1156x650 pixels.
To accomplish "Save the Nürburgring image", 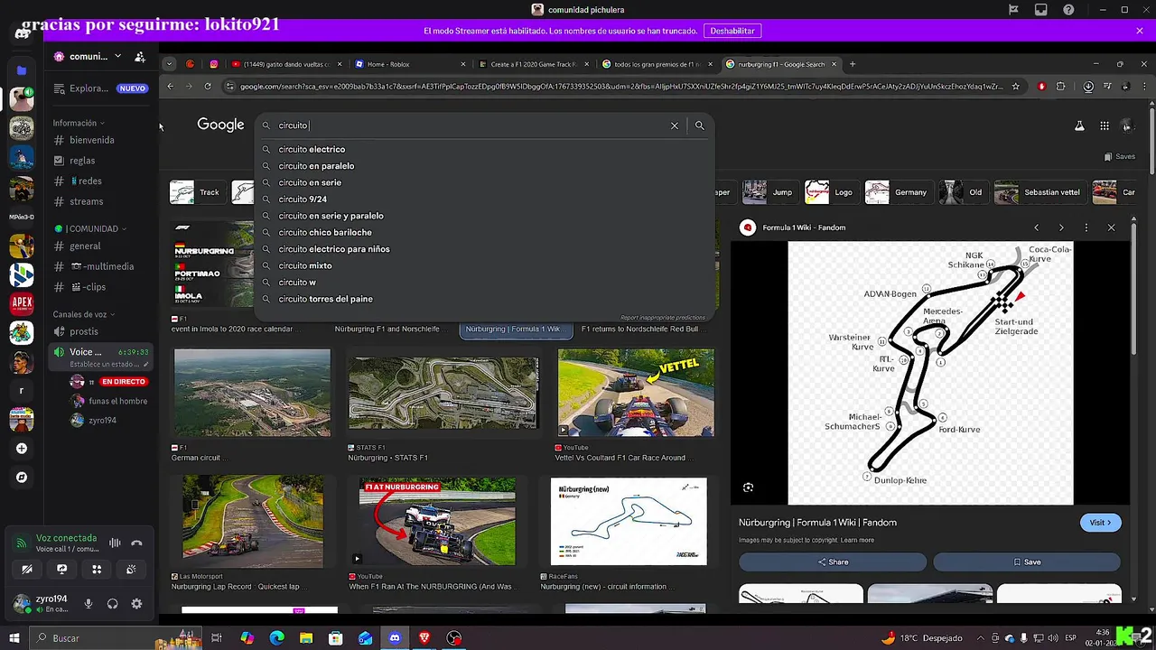I will (1027, 562).
